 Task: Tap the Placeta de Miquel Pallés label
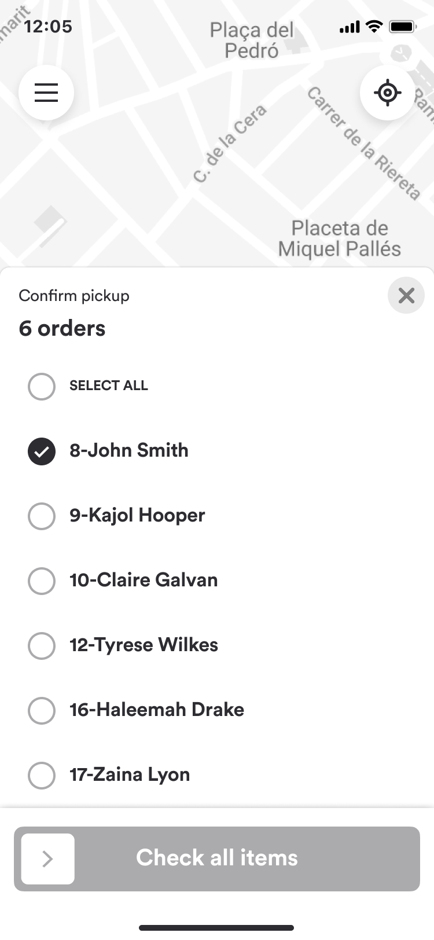pos(340,238)
